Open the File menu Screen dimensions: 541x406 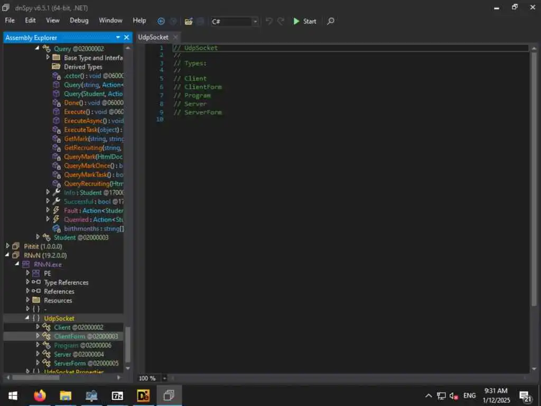pos(10,21)
